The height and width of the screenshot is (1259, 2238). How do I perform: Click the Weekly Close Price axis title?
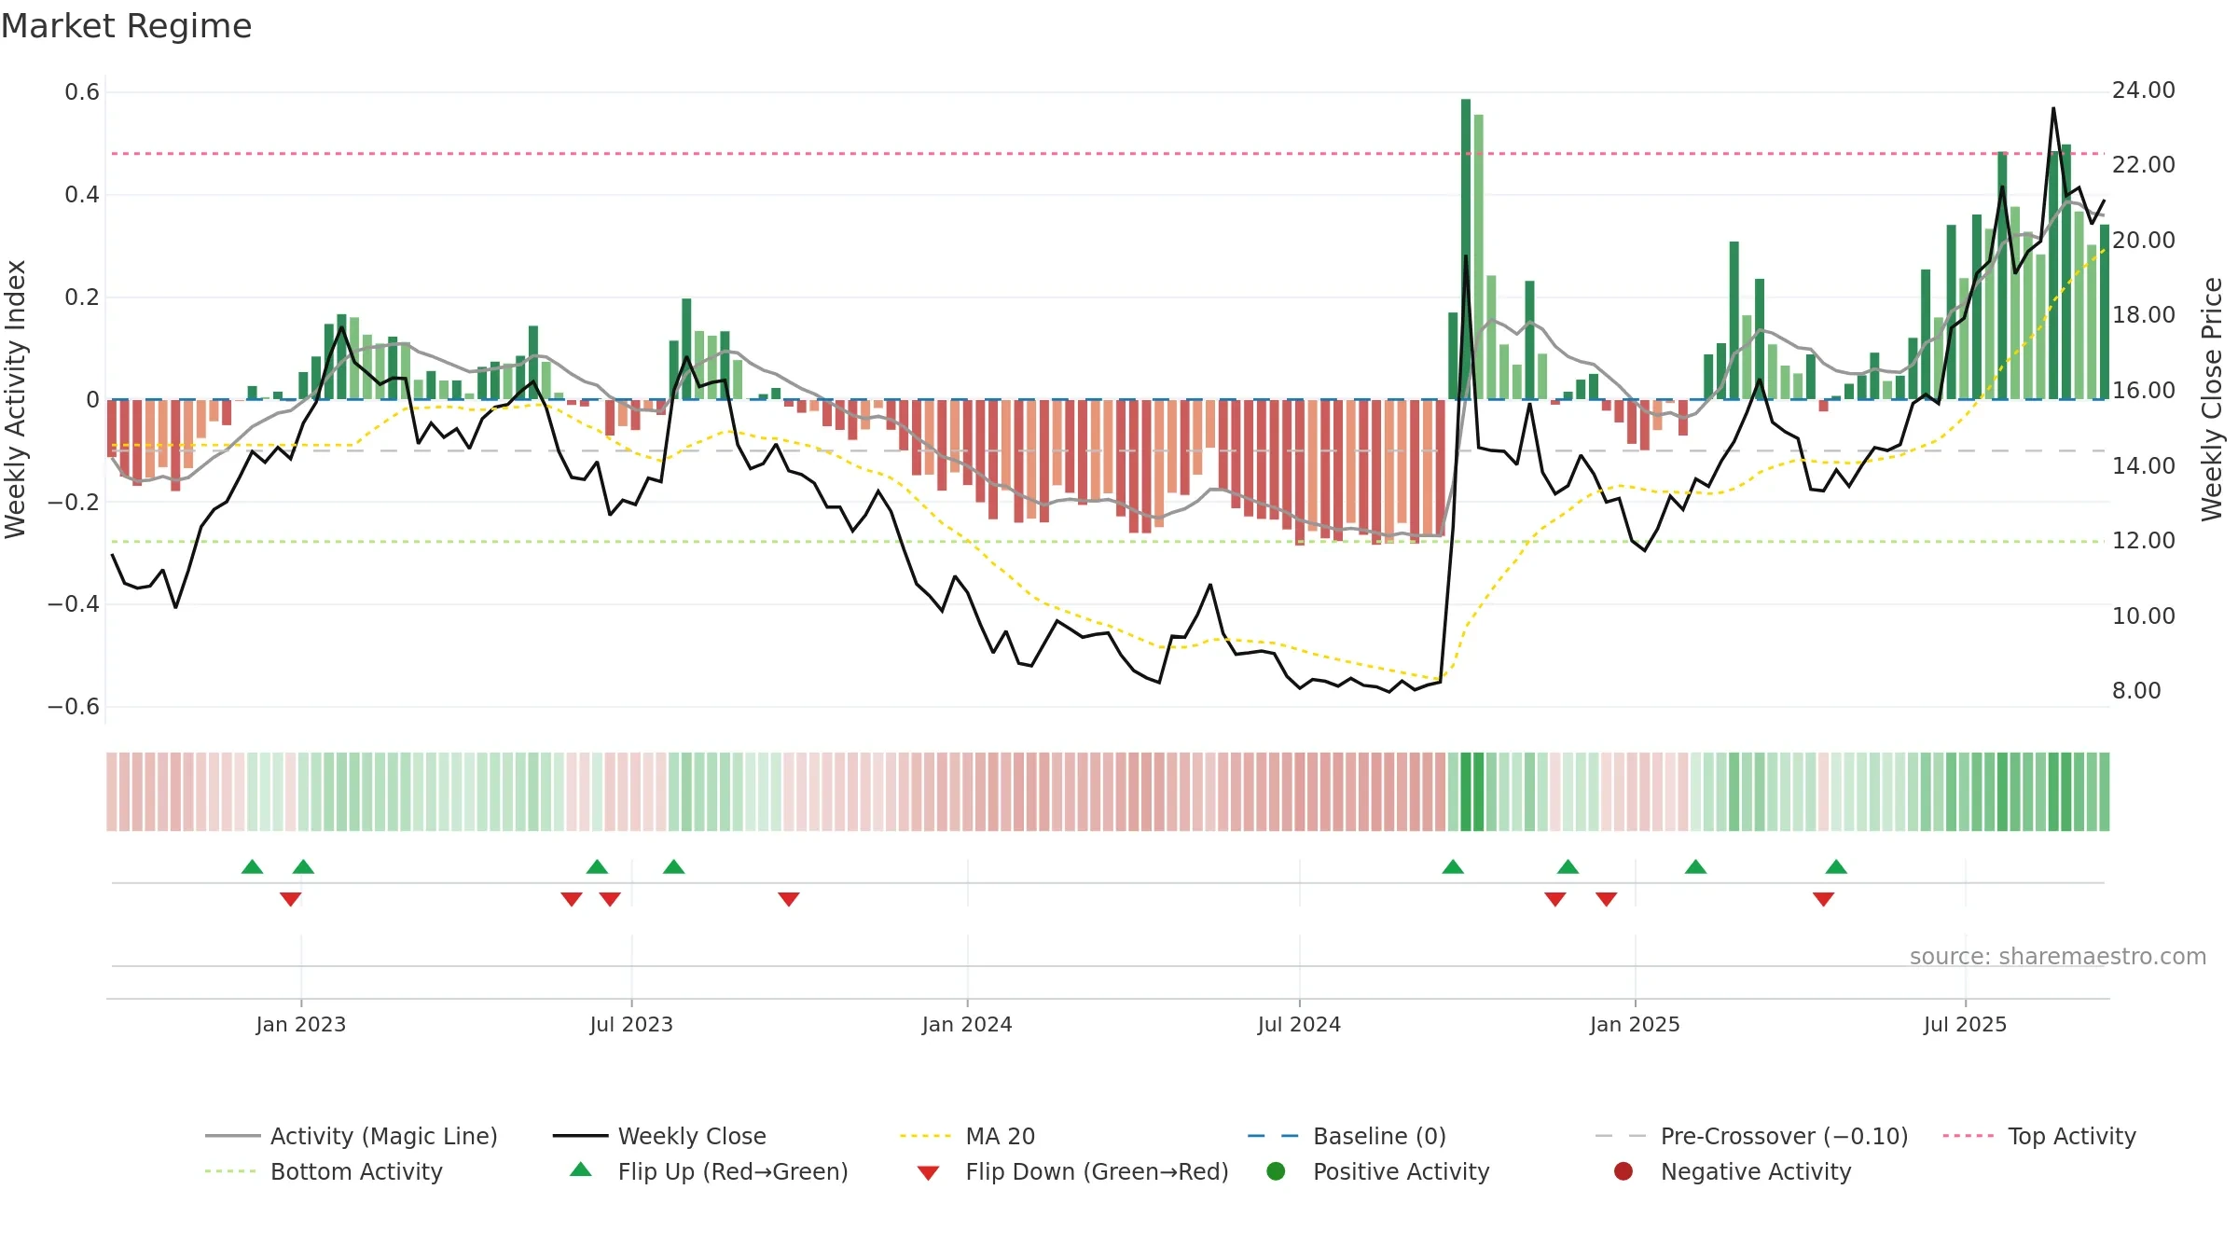click(x=2212, y=399)
